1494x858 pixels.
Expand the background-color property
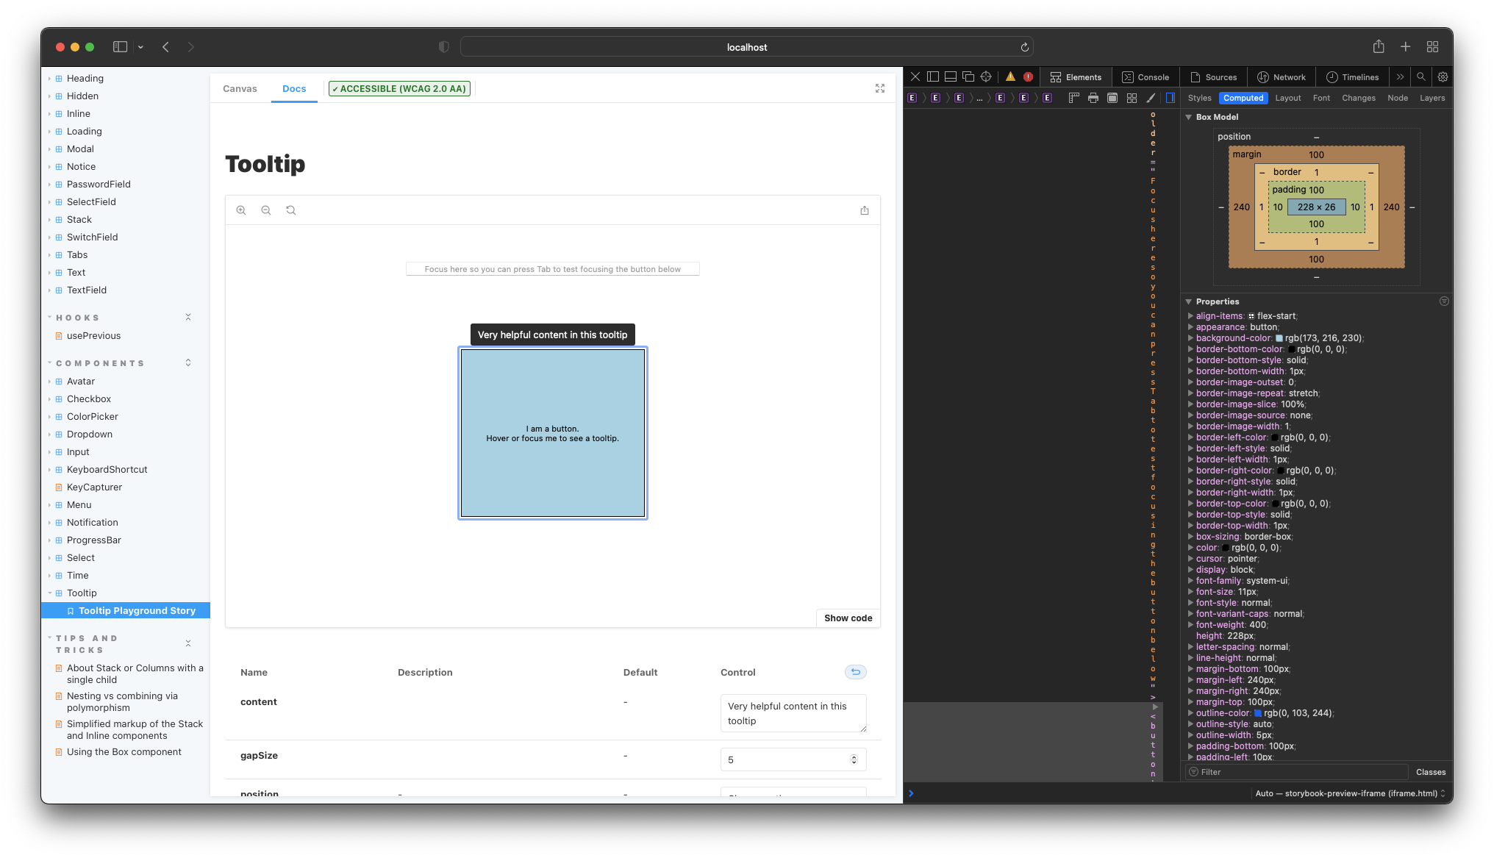[1190, 338]
